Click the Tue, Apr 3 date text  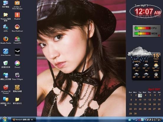click(141, 6)
